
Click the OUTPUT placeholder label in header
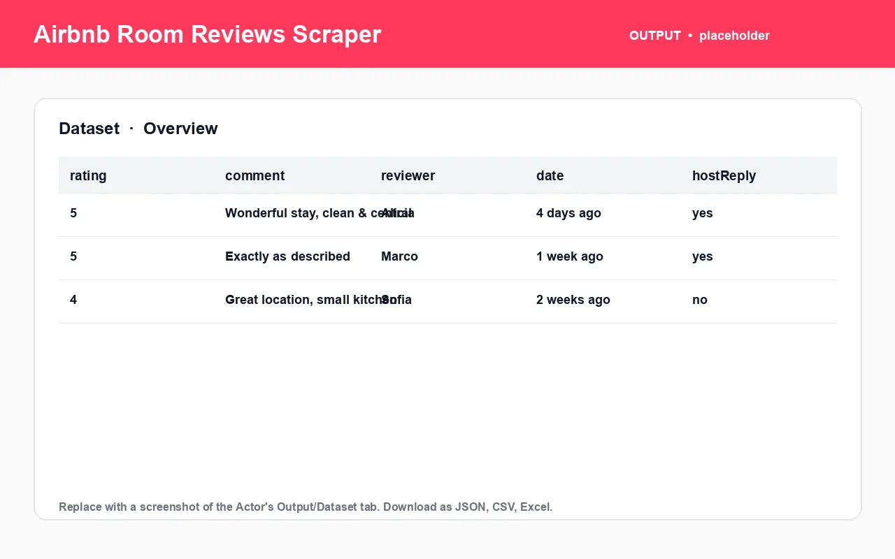click(x=699, y=36)
